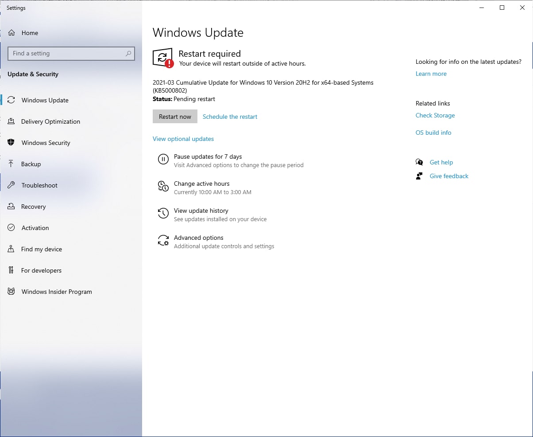Screen dimensions: 533x437
Task: Open Schedule the restart link
Action: 230,117
